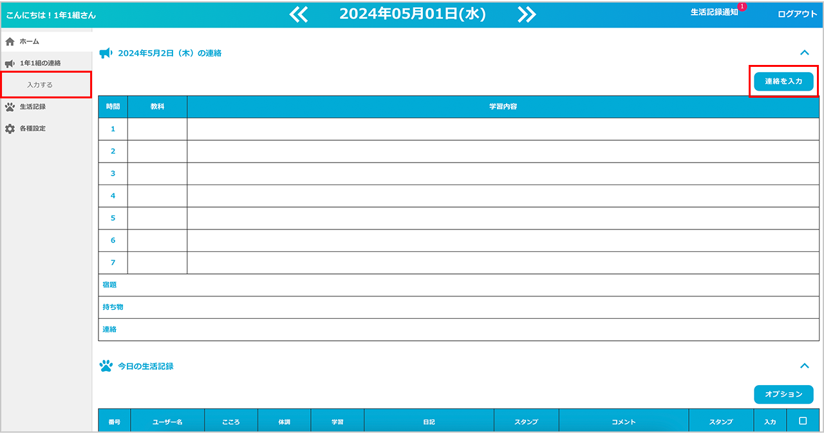Tick the select-all checkbox in table header
Screen dimensions: 824x434
tap(802, 421)
